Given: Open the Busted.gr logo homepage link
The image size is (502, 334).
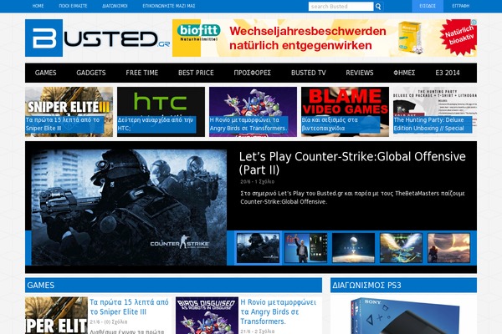Looking at the screenshot, I should coord(97,38).
